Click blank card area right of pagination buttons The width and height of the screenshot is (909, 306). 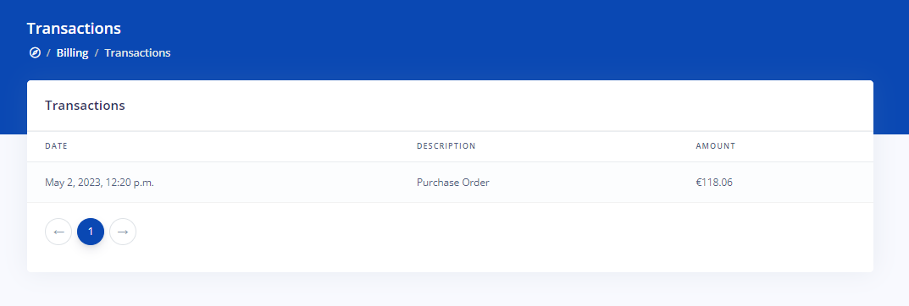pos(499,232)
